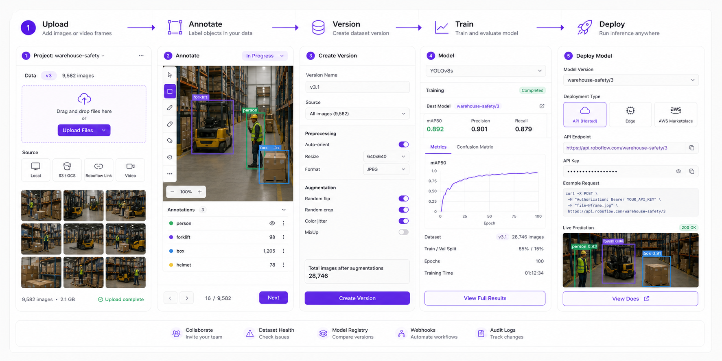This screenshot has height=361, width=722.
Task: Click Version Name input field
Action: pos(357,87)
